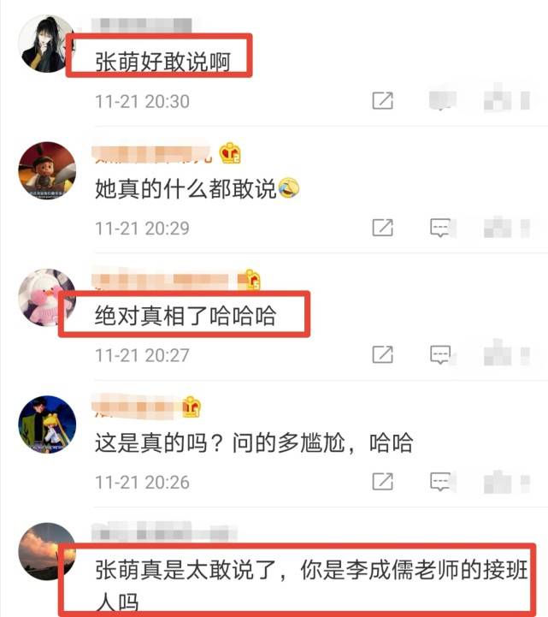Click crown badge beside second commenter's name

230,153
